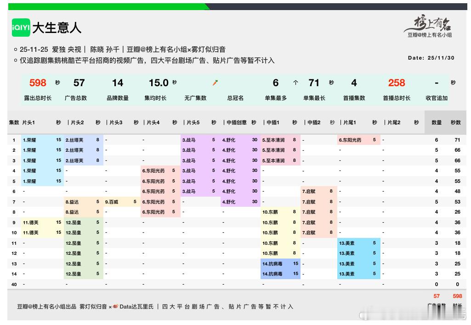Click 1.荣耀 in episode 5 row

pos(29,181)
